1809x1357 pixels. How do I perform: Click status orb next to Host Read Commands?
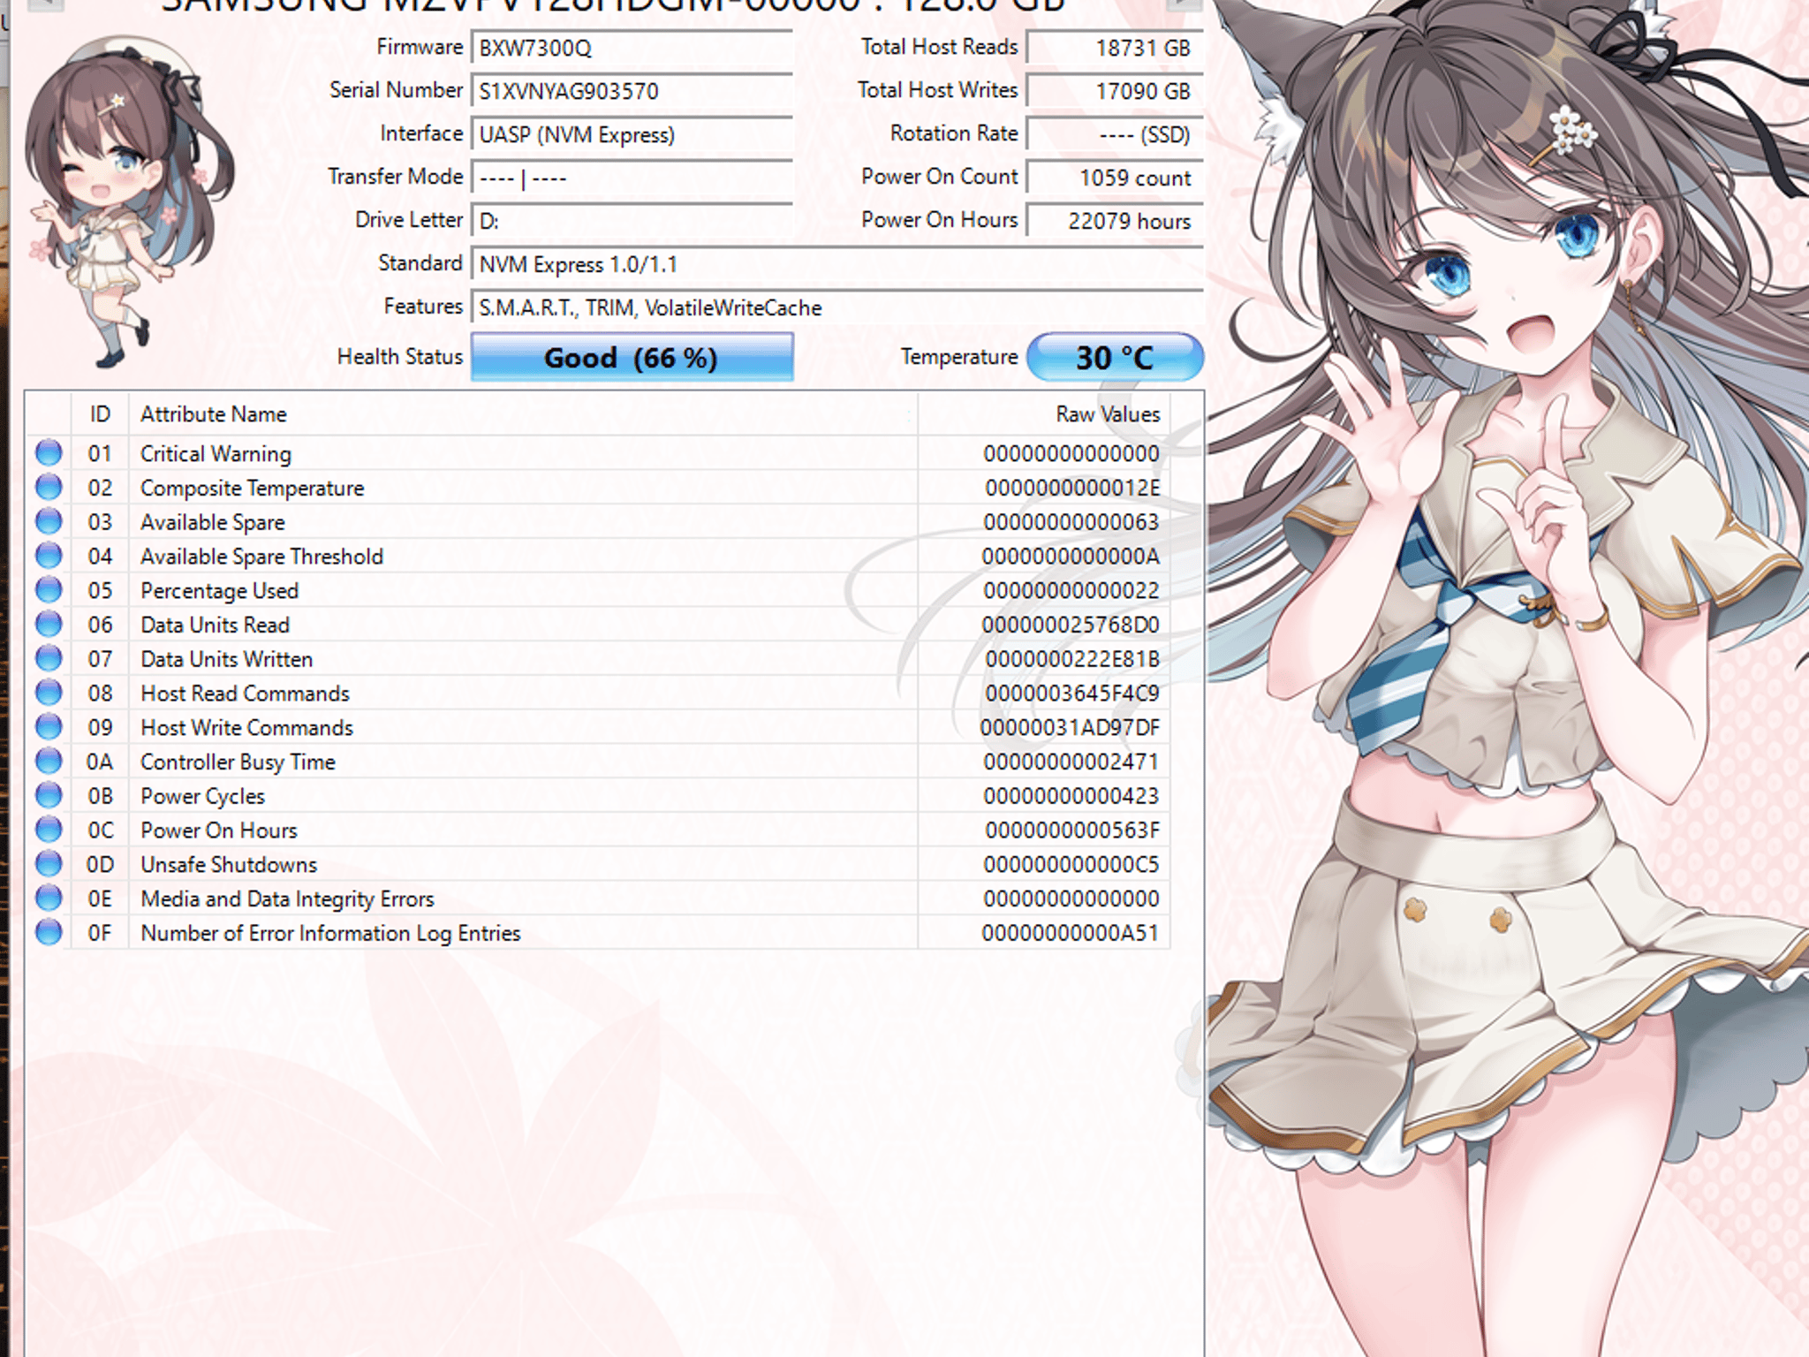pyautogui.click(x=49, y=693)
